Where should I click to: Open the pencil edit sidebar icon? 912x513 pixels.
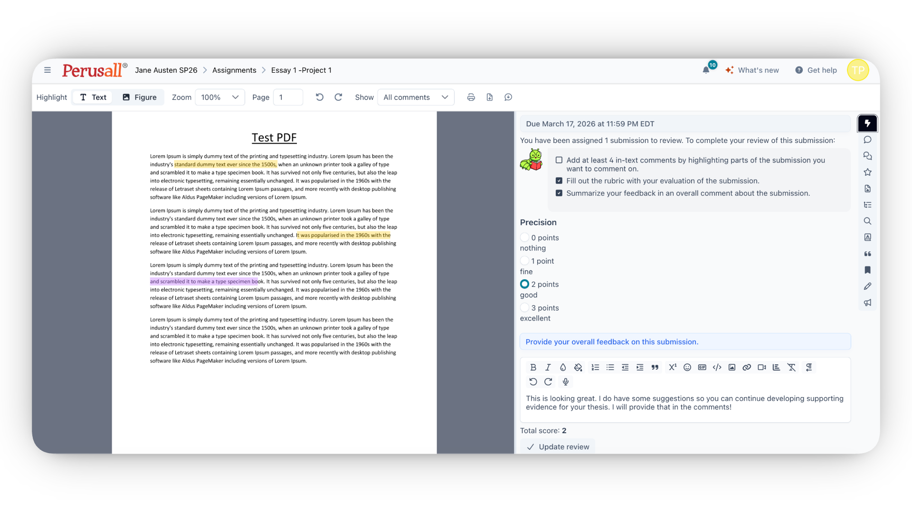867,286
